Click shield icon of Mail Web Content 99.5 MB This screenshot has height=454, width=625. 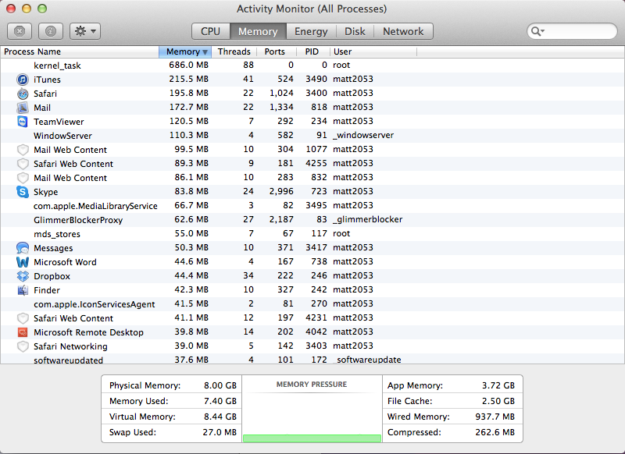tap(23, 150)
